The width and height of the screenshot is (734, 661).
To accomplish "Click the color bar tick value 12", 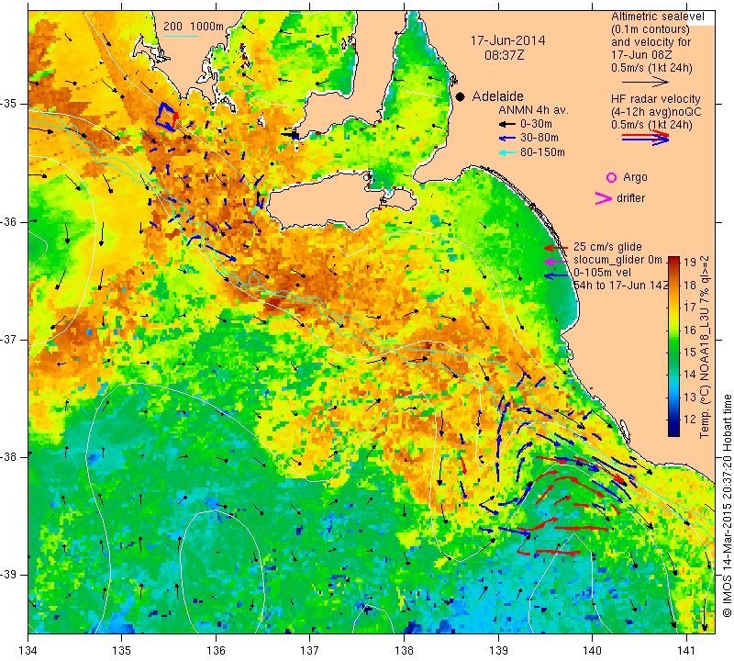I will coord(690,420).
